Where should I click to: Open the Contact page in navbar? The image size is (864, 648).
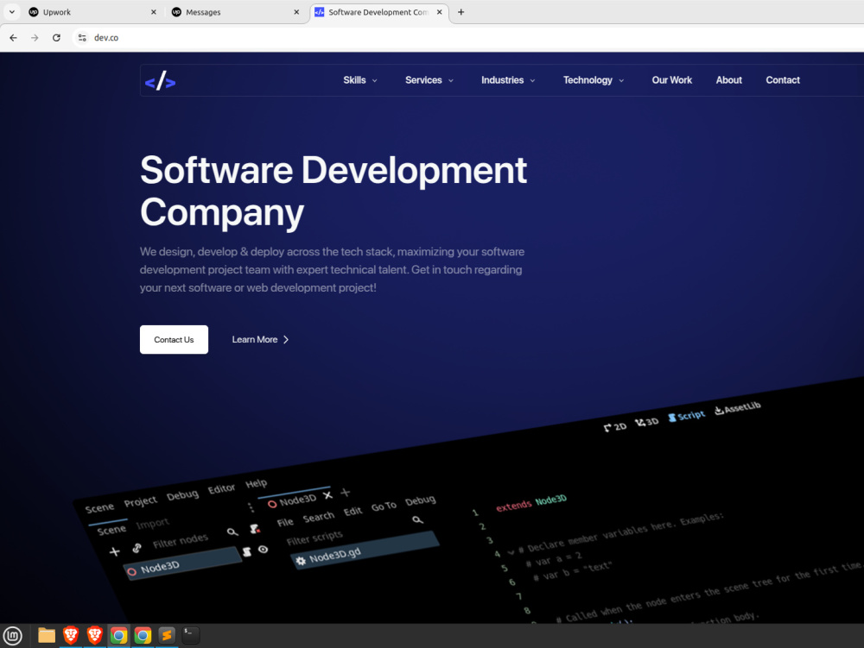(783, 80)
